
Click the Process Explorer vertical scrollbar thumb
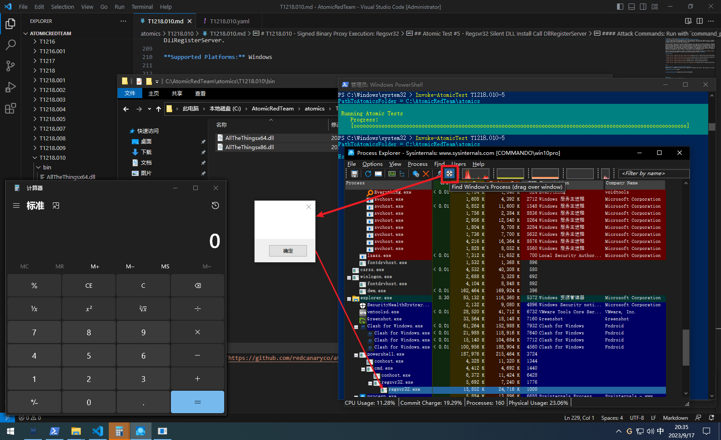click(x=686, y=347)
